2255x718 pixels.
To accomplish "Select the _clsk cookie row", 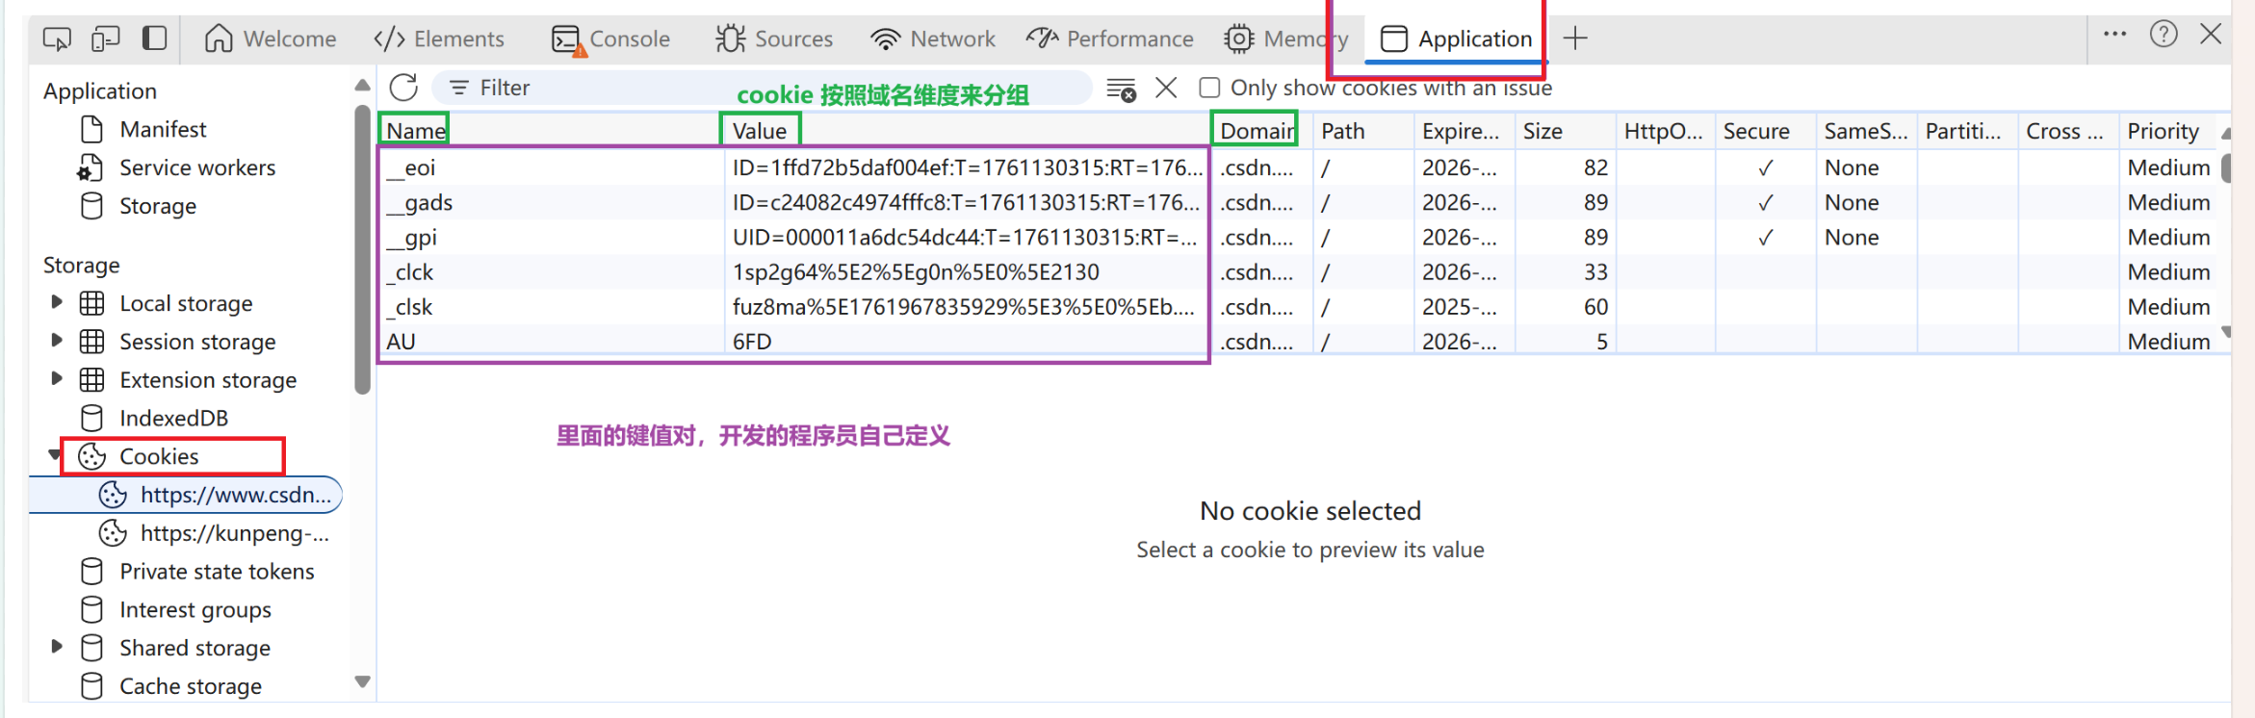I will pyautogui.click(x=1299, y=306).
